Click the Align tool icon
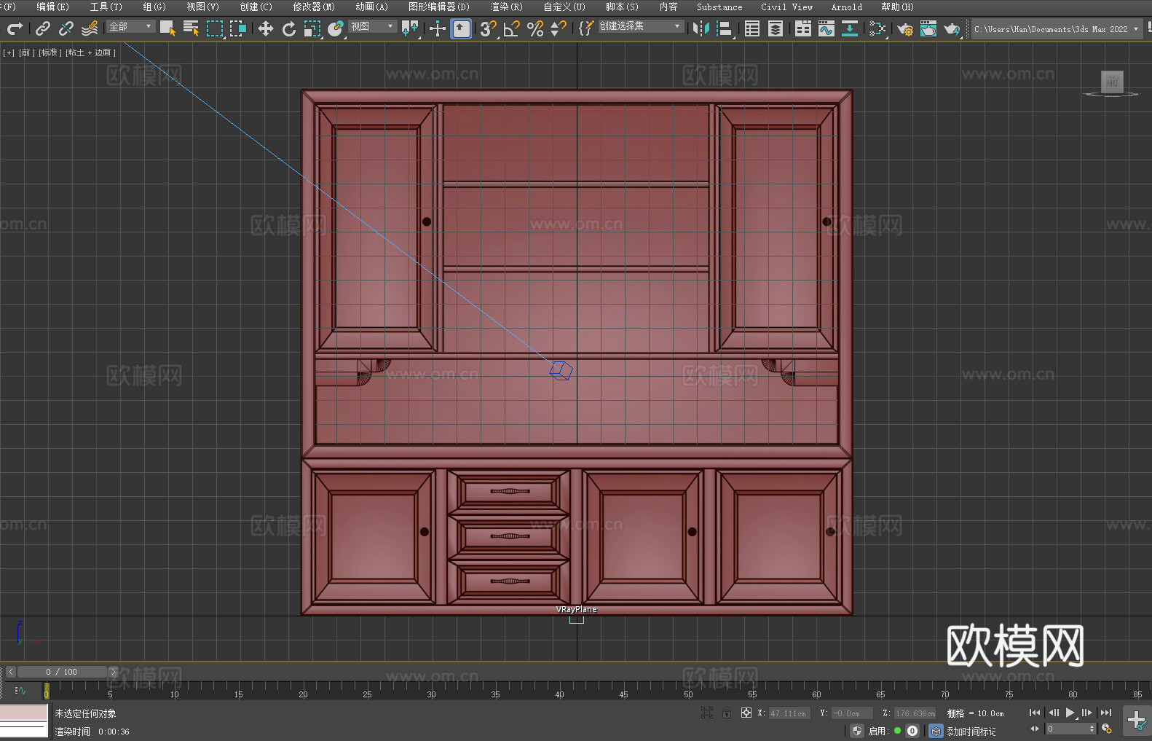Image resolution: width=1152 pixels, height=741 pixels. click(x=725, y=28)
